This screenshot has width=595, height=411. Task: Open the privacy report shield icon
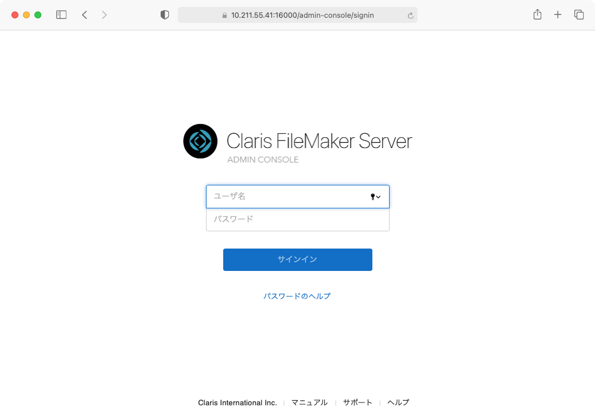point(165,14)
